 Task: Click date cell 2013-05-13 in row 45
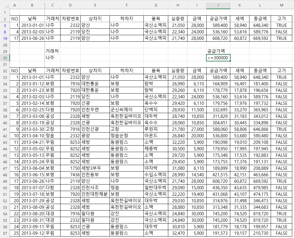[x=32, y=155]
